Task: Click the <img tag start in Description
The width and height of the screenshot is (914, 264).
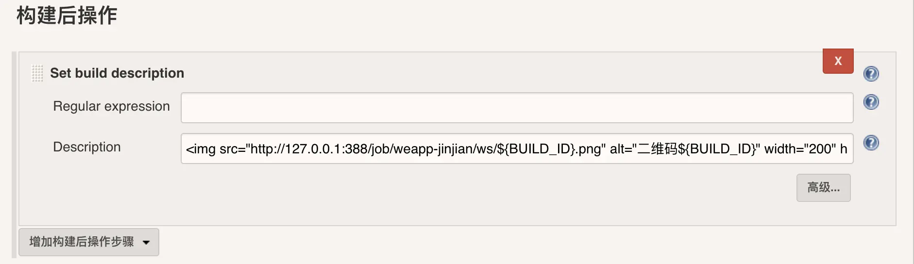Action: tap(201, 149)
